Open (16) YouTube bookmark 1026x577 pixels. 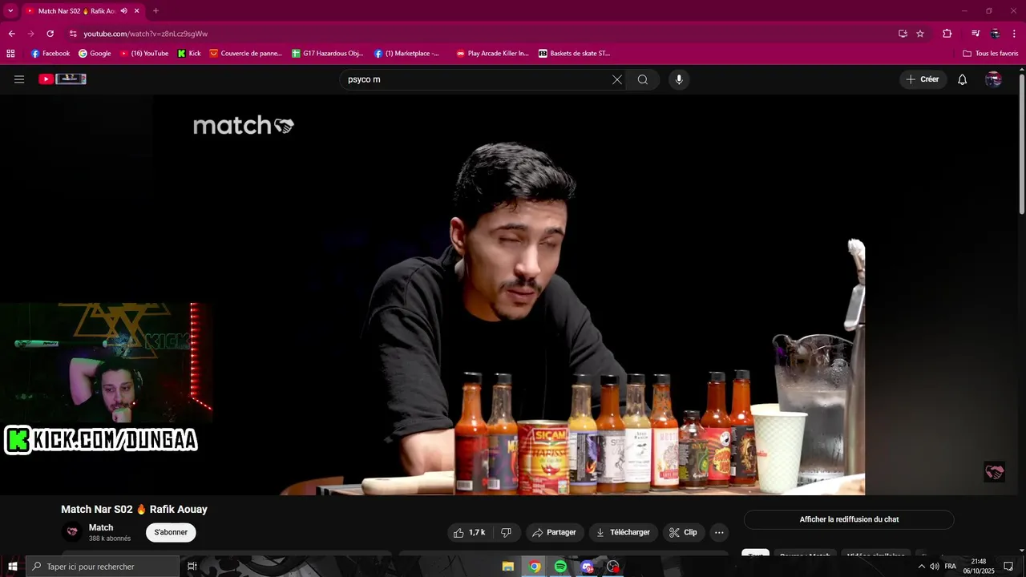point(144,54)
